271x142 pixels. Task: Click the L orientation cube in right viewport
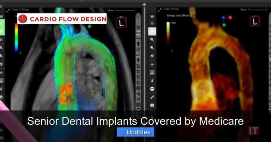[x=255, y=21]
